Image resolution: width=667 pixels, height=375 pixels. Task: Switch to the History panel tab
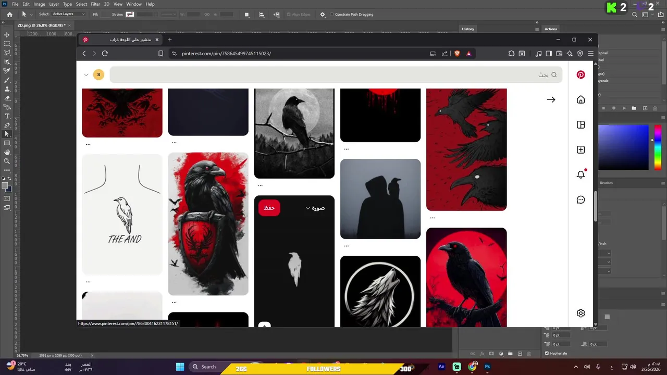coord(468,29)
